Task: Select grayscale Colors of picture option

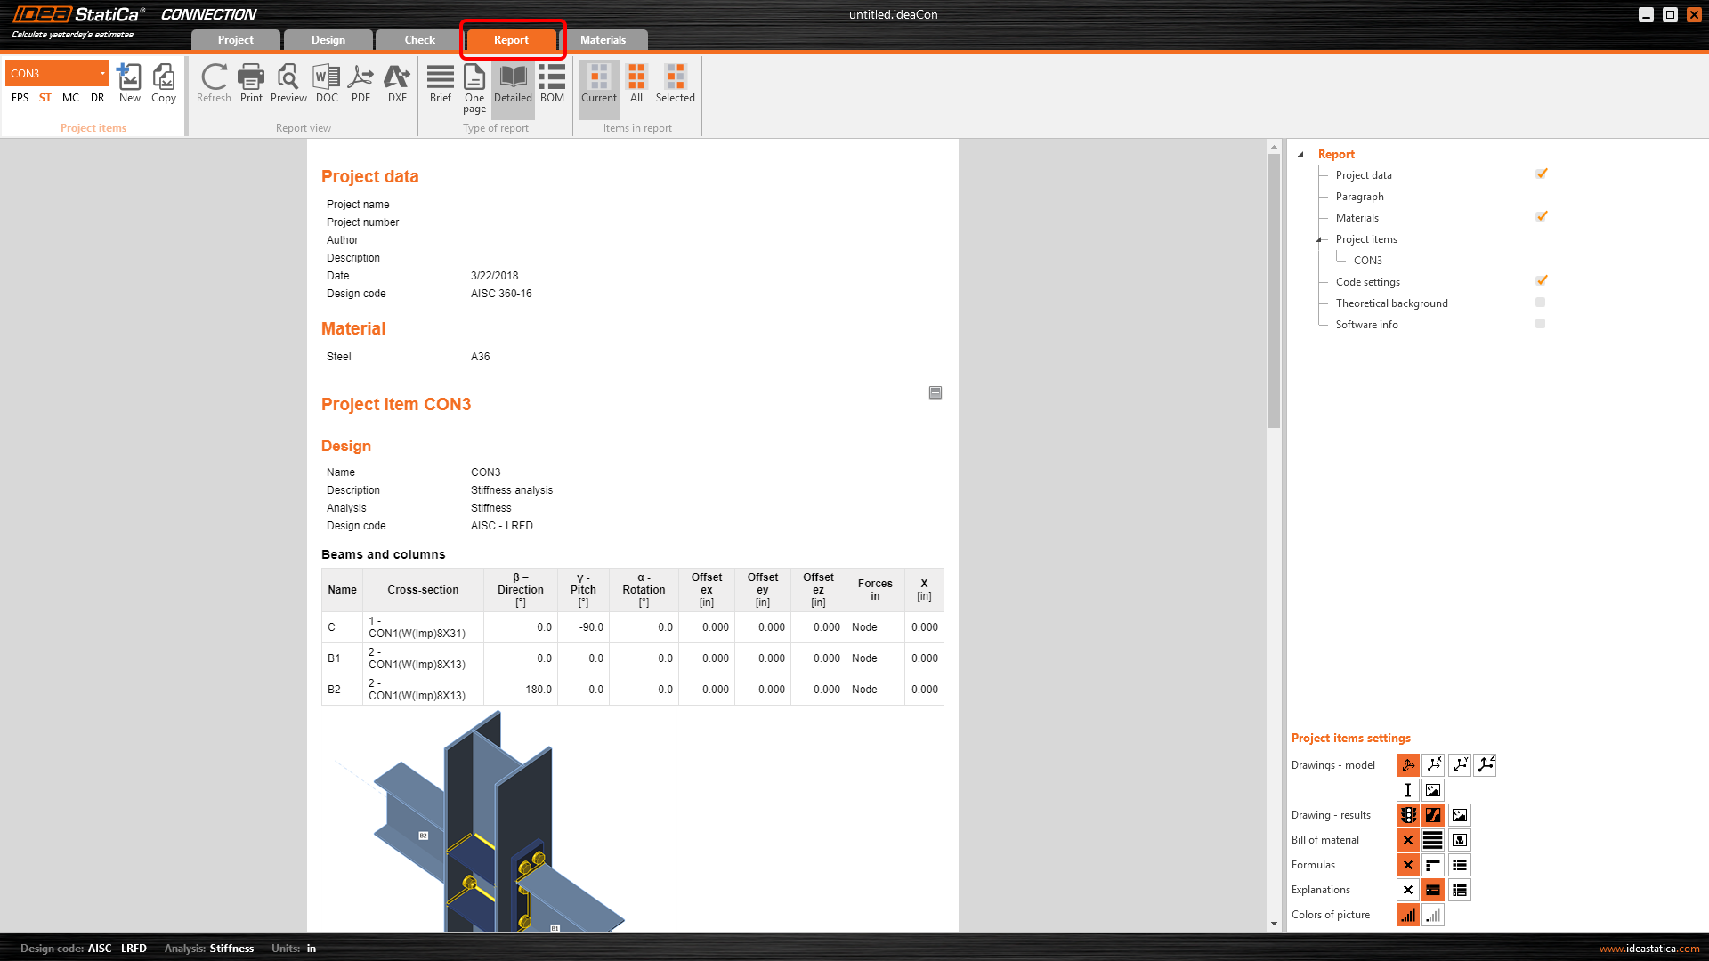Action: pyautogui.click(x=1433, y=915)
